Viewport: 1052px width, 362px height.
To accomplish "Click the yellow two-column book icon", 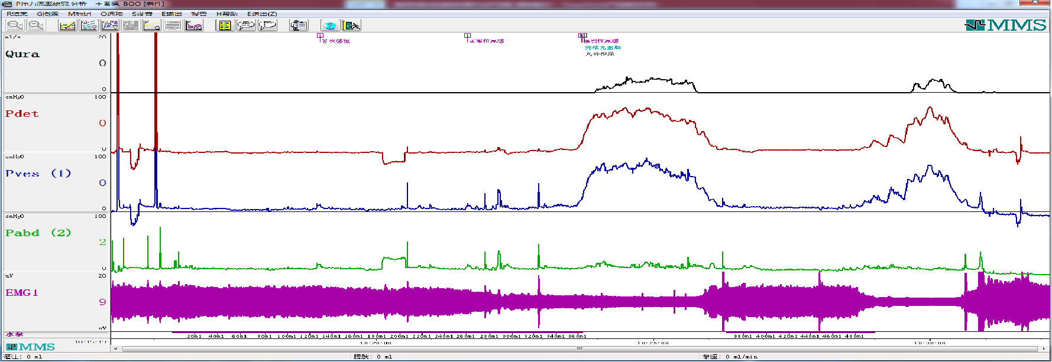I will tap(225, 25).
